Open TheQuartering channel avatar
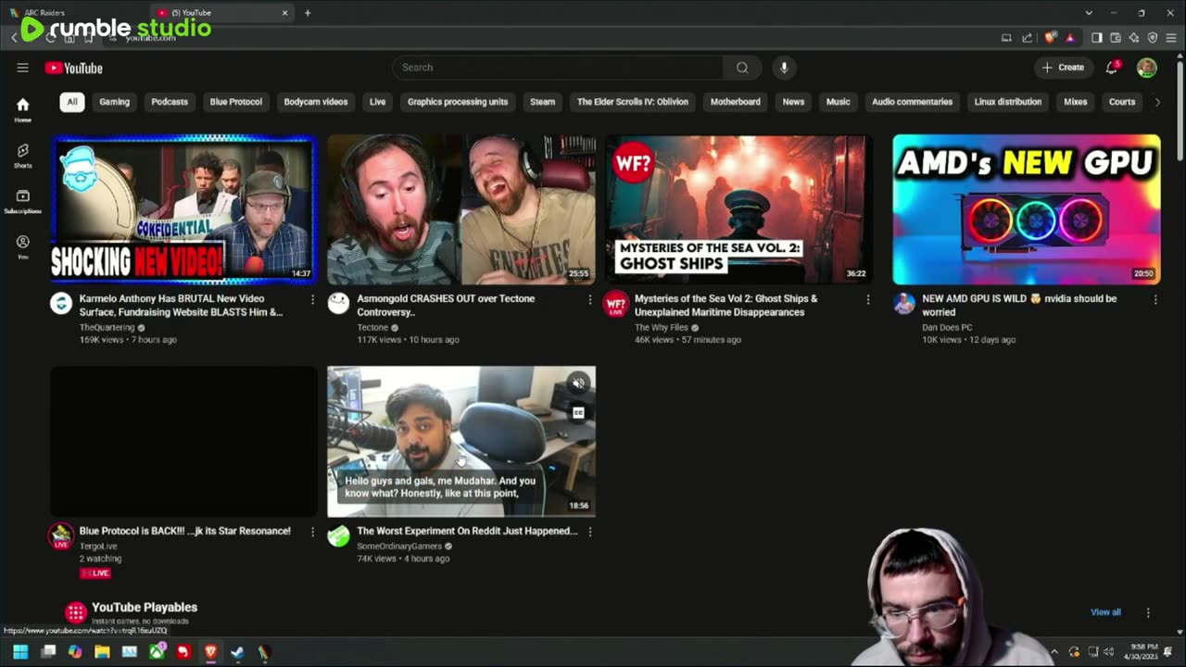 point(61,304)
